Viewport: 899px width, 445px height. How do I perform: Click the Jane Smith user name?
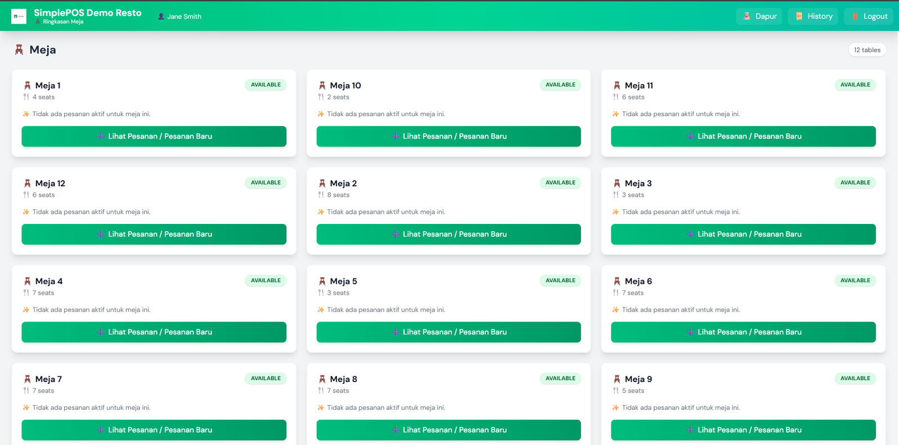click(x=184, y=16)
